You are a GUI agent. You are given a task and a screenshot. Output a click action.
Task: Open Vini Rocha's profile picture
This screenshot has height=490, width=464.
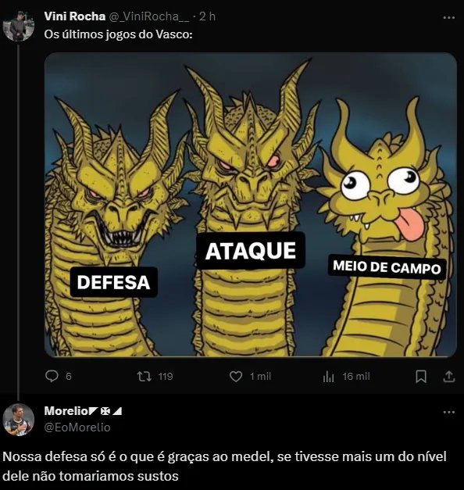click(x=18, y=26)
